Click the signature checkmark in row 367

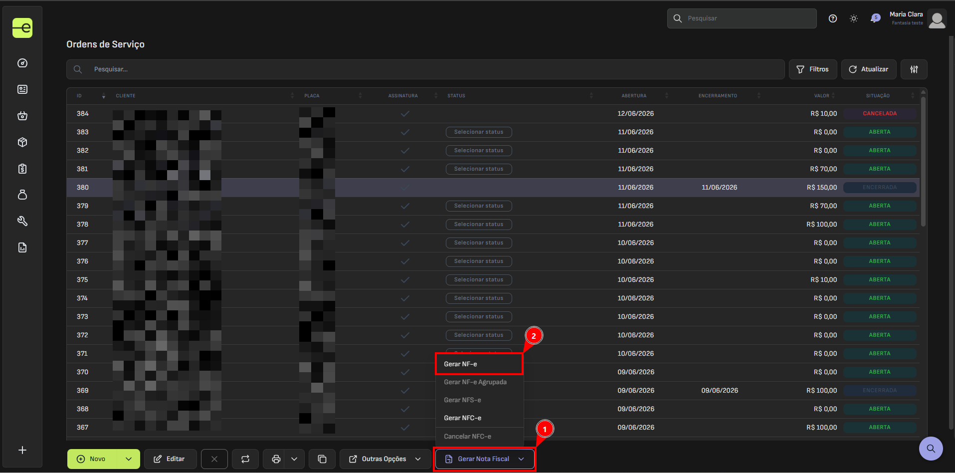(x=405, y=428)
